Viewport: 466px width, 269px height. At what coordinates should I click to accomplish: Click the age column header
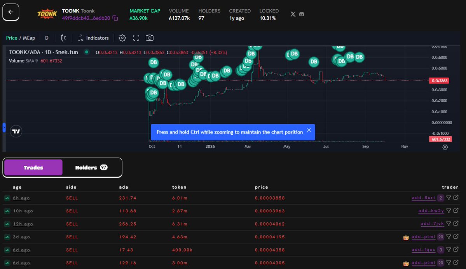[17, 187]
